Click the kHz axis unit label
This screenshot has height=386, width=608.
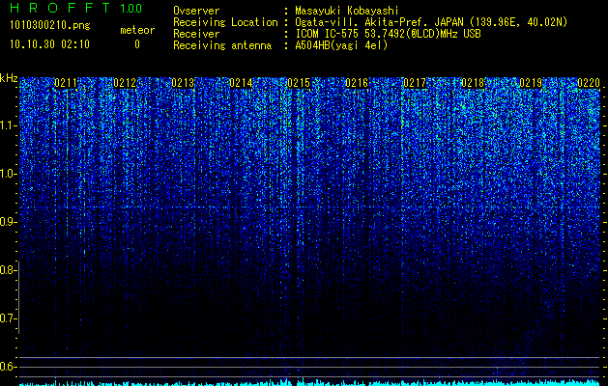9,78
